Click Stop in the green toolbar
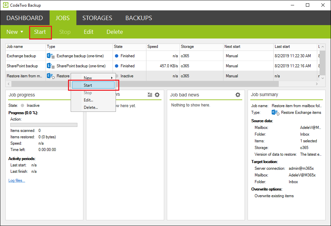Image resolution: width=331 pixels, height=226 pixels. pyautogui.click(x=65, y=32)
